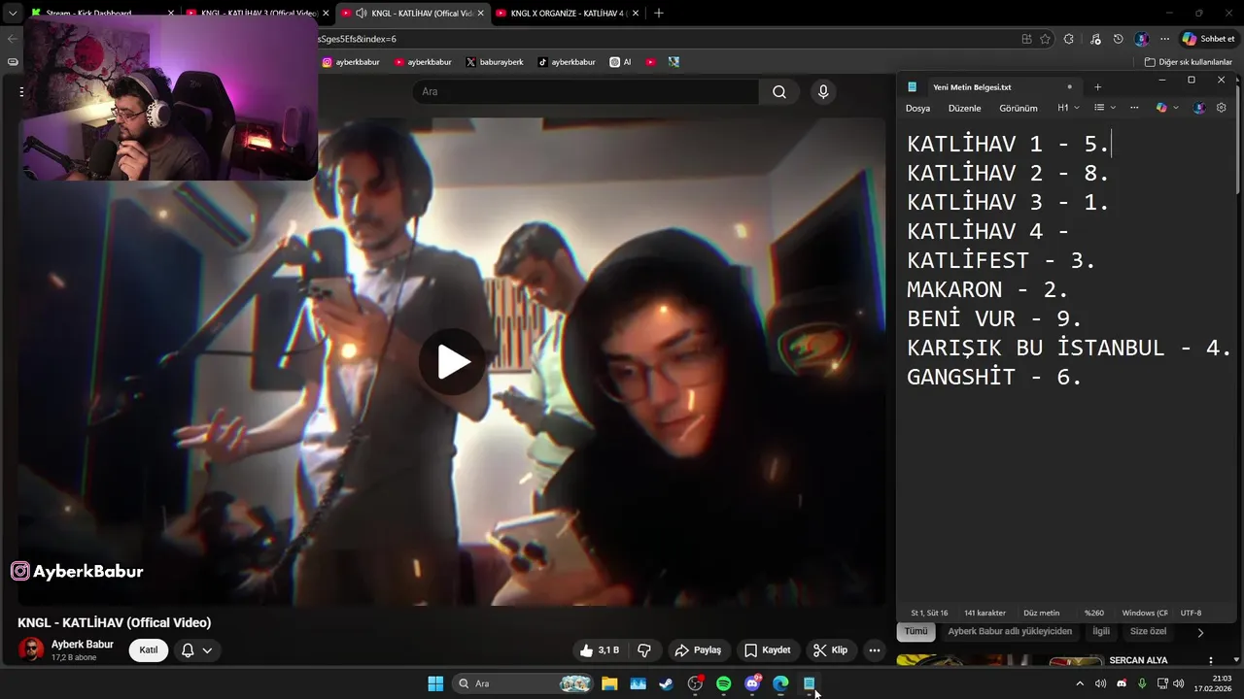Add a new Notepad tab with plus

1097,86
